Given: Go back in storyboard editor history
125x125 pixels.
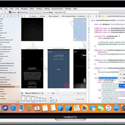Looking at the screenshot, I should [25, 16].
